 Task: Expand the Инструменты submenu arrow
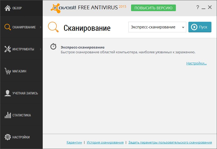pos(41,49)
